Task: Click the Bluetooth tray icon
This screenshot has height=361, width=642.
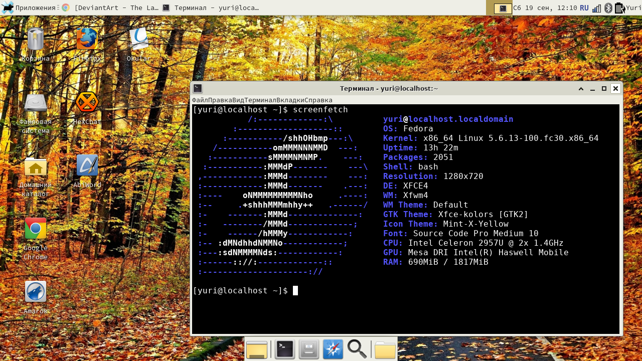Action: [x=608, y=8]
